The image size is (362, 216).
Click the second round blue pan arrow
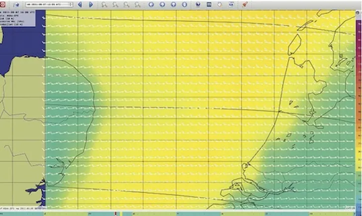pos(162,4)
